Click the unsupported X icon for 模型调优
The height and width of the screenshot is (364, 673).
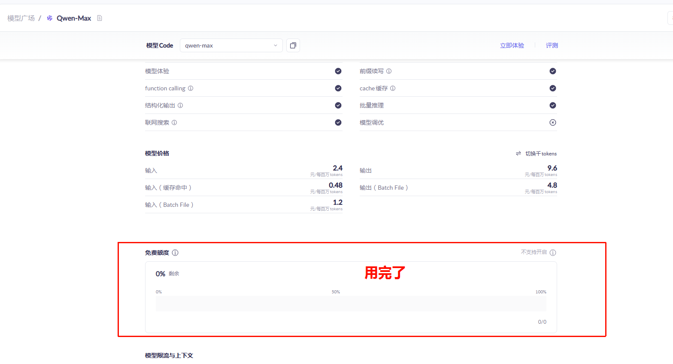[553, 122]
